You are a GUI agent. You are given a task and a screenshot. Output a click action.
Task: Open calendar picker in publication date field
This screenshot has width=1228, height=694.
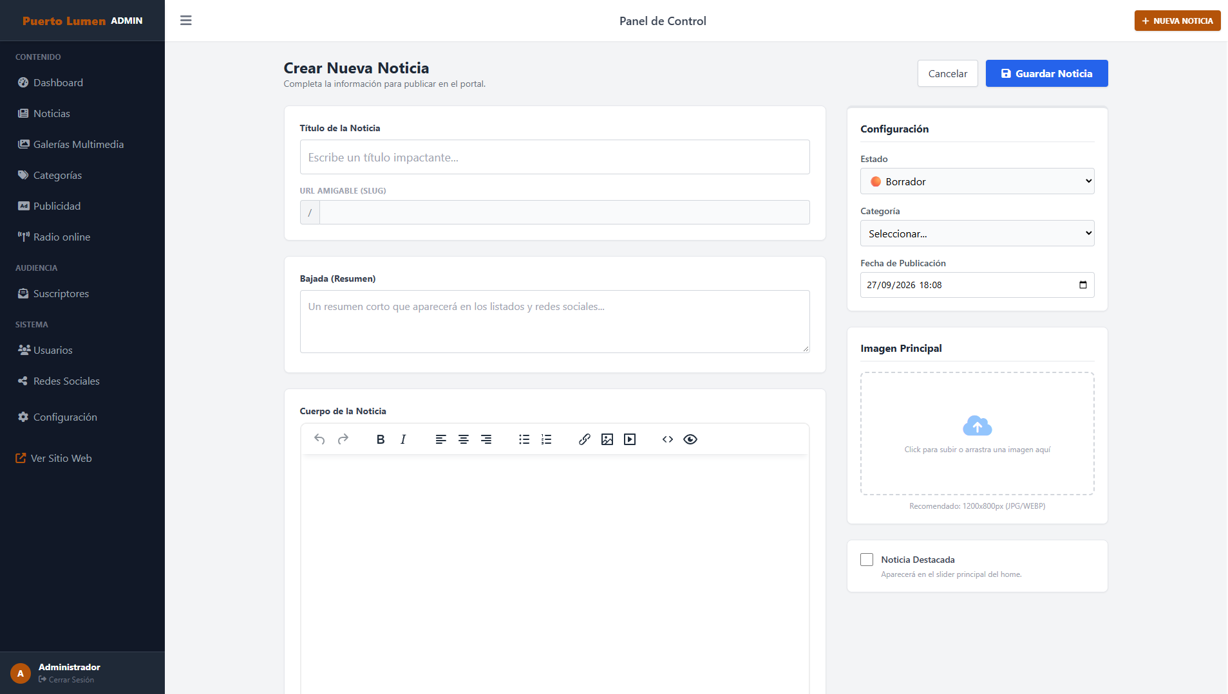pyautogui.click(x=1083, y=285)
